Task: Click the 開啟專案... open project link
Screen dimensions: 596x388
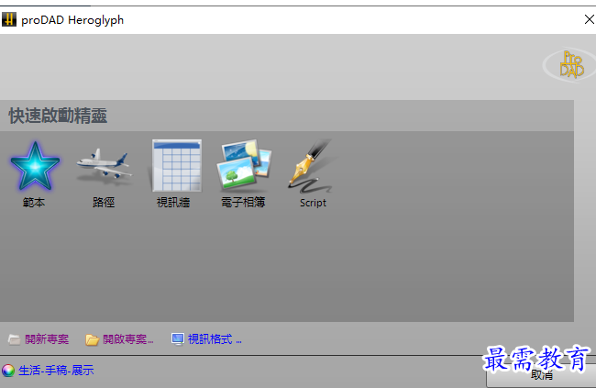Action: (x=128, y=339)
